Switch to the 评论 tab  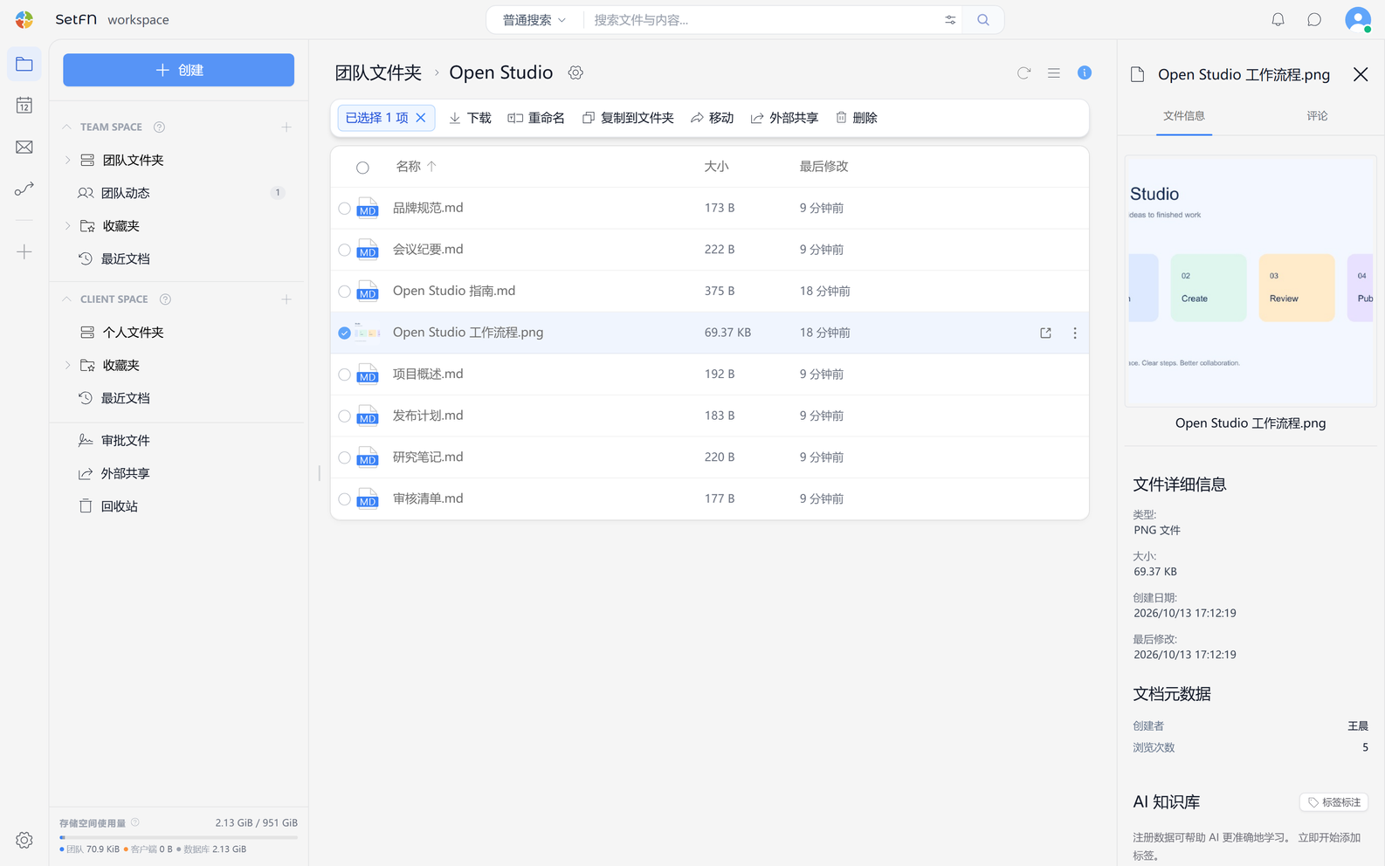(x=1317, y=116)
